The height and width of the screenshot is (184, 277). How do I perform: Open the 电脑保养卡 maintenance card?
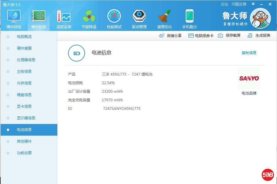coord(201,36)
